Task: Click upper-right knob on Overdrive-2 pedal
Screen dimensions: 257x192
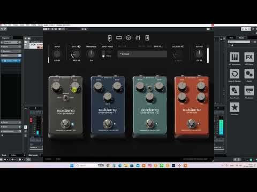Action: pos(158,86)
